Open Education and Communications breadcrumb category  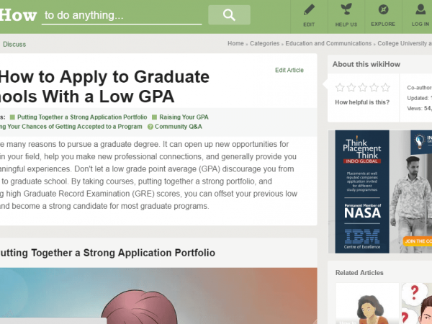(x=328, y=44)
